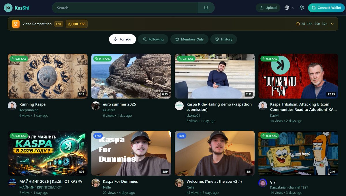
Task: Play the BUY KASPA YOU thumbnail
Action: click(298, 76)
